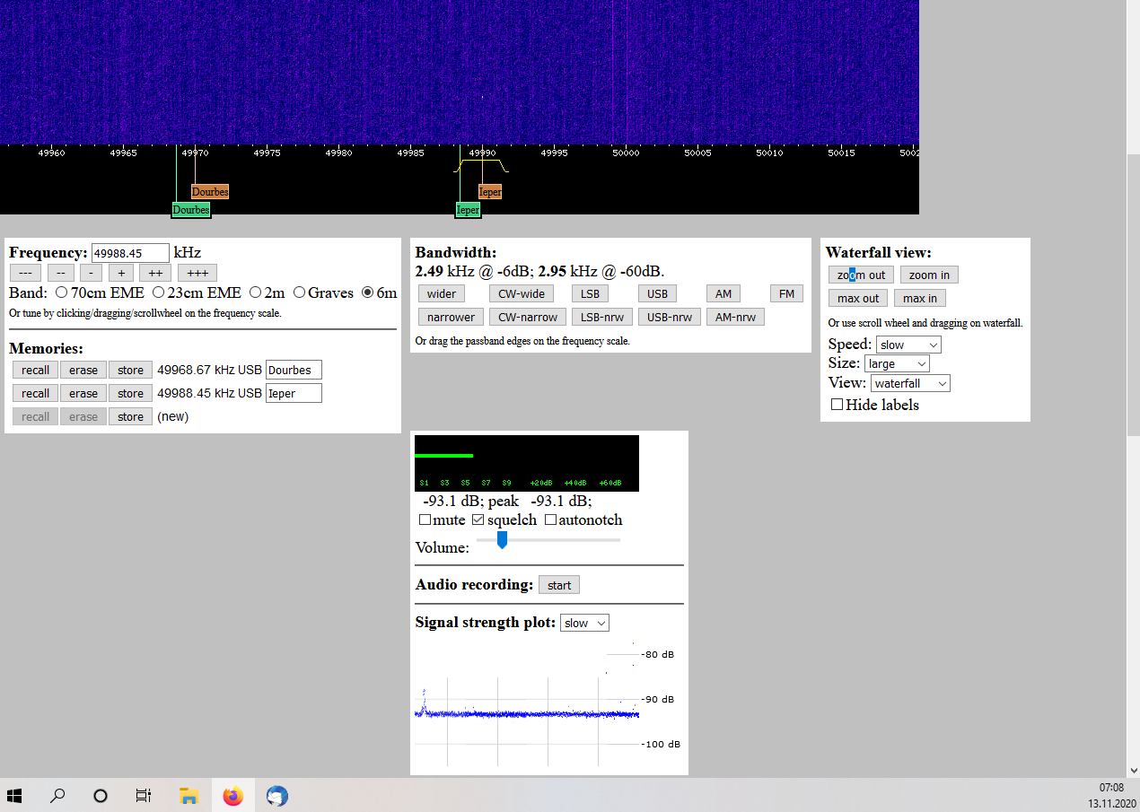1140x812 pixels.
Task: Click the Frequency input field
Action: 130,253
